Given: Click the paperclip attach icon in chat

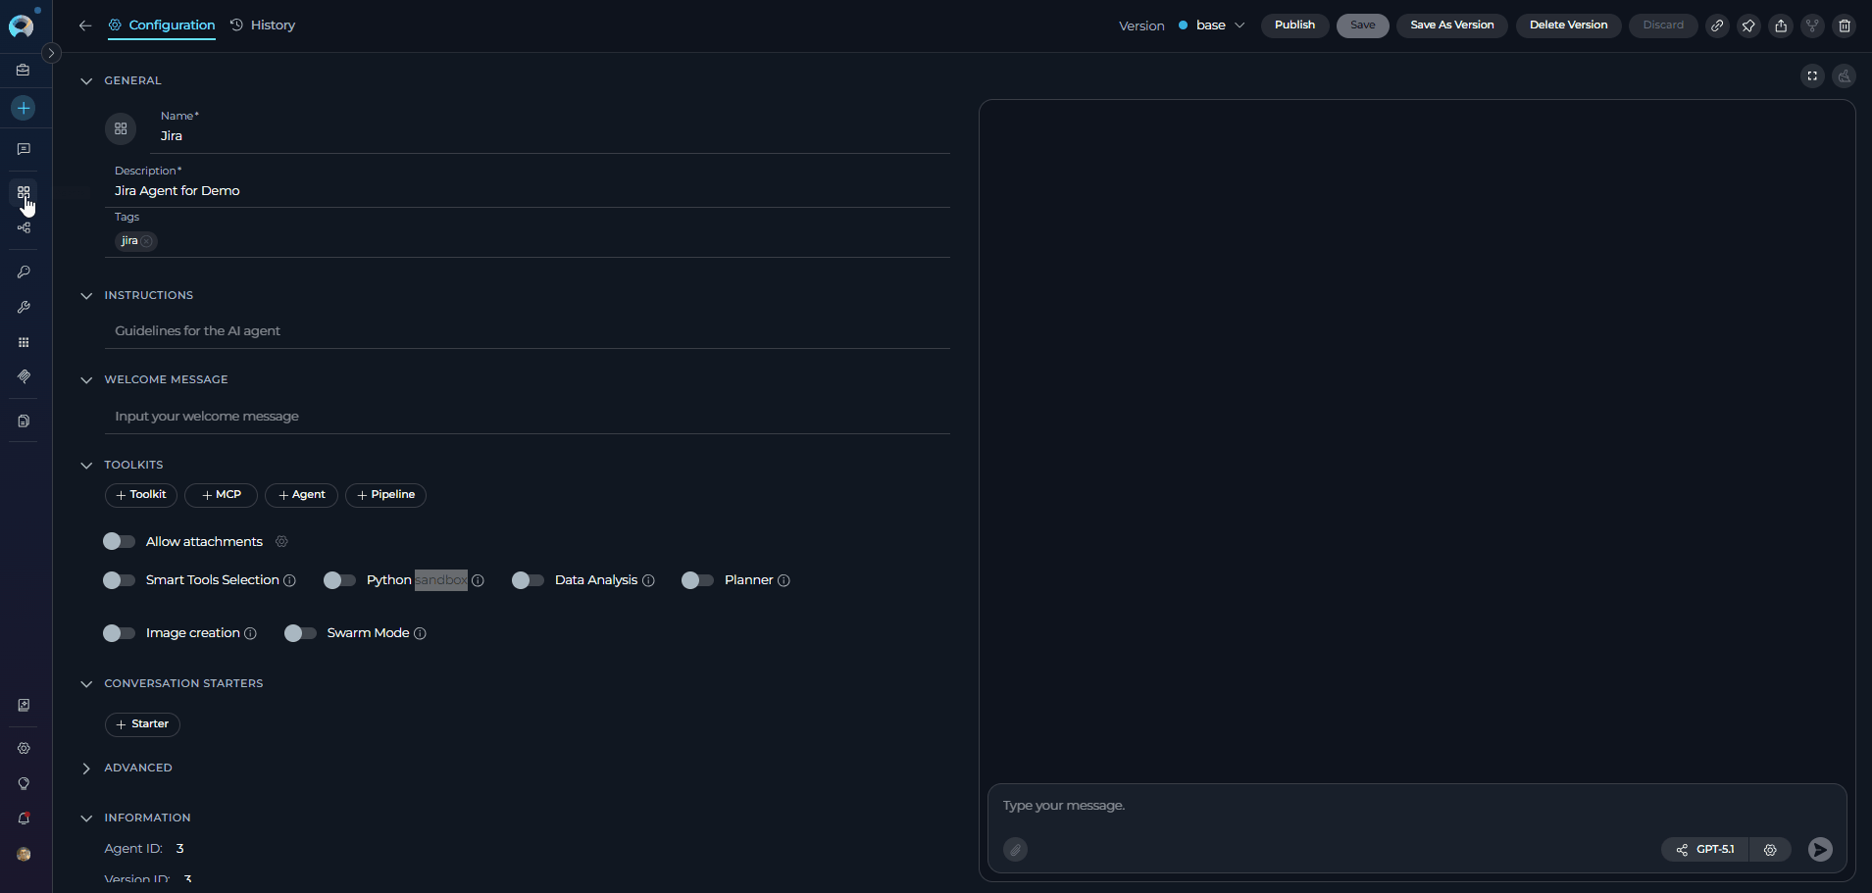Looking at the screenshot, I should coord(1015,850).
